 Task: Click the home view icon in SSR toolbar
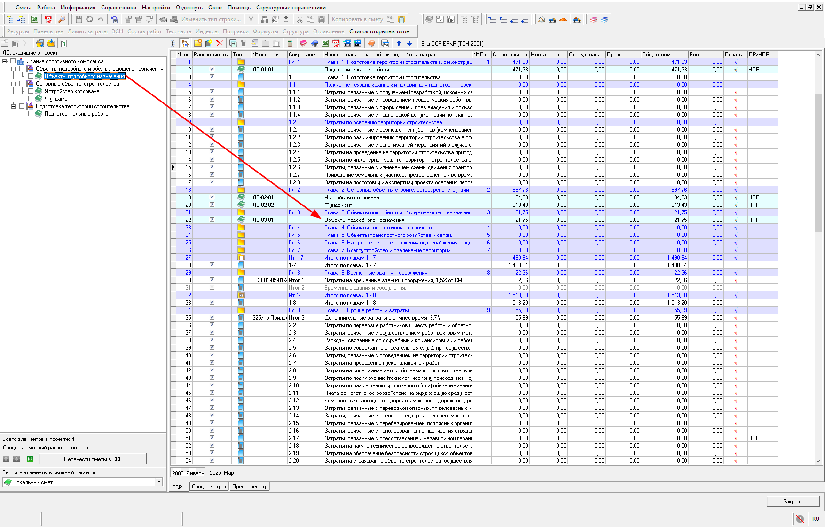click(185, 43)
